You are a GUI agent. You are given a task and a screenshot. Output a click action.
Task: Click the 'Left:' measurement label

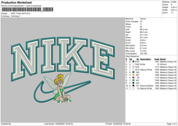127,29
